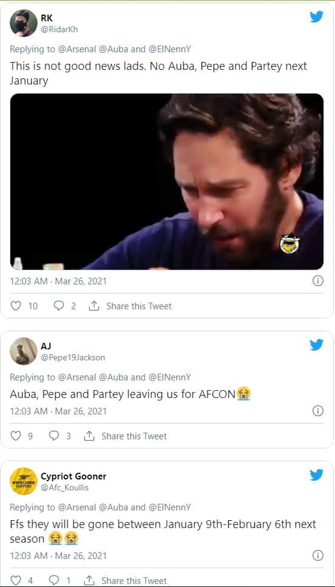The image size is (335, 587).
Task: Click Twitter bird icon on Cypriot Gooner's tweet
Action: (316, 475)
